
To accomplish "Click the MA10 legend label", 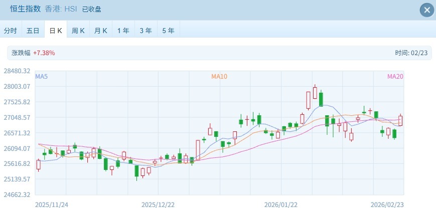I will 219,77.
